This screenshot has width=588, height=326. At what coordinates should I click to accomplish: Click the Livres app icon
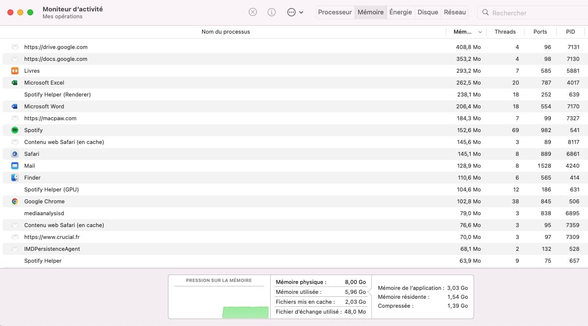tap(15, 71)
